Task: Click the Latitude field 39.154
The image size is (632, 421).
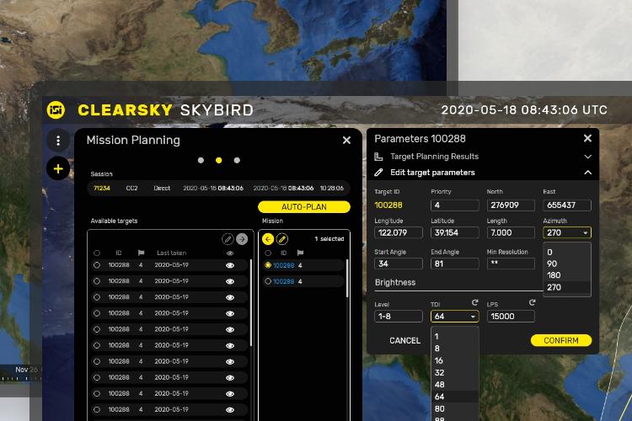Action: coord(455,232)
